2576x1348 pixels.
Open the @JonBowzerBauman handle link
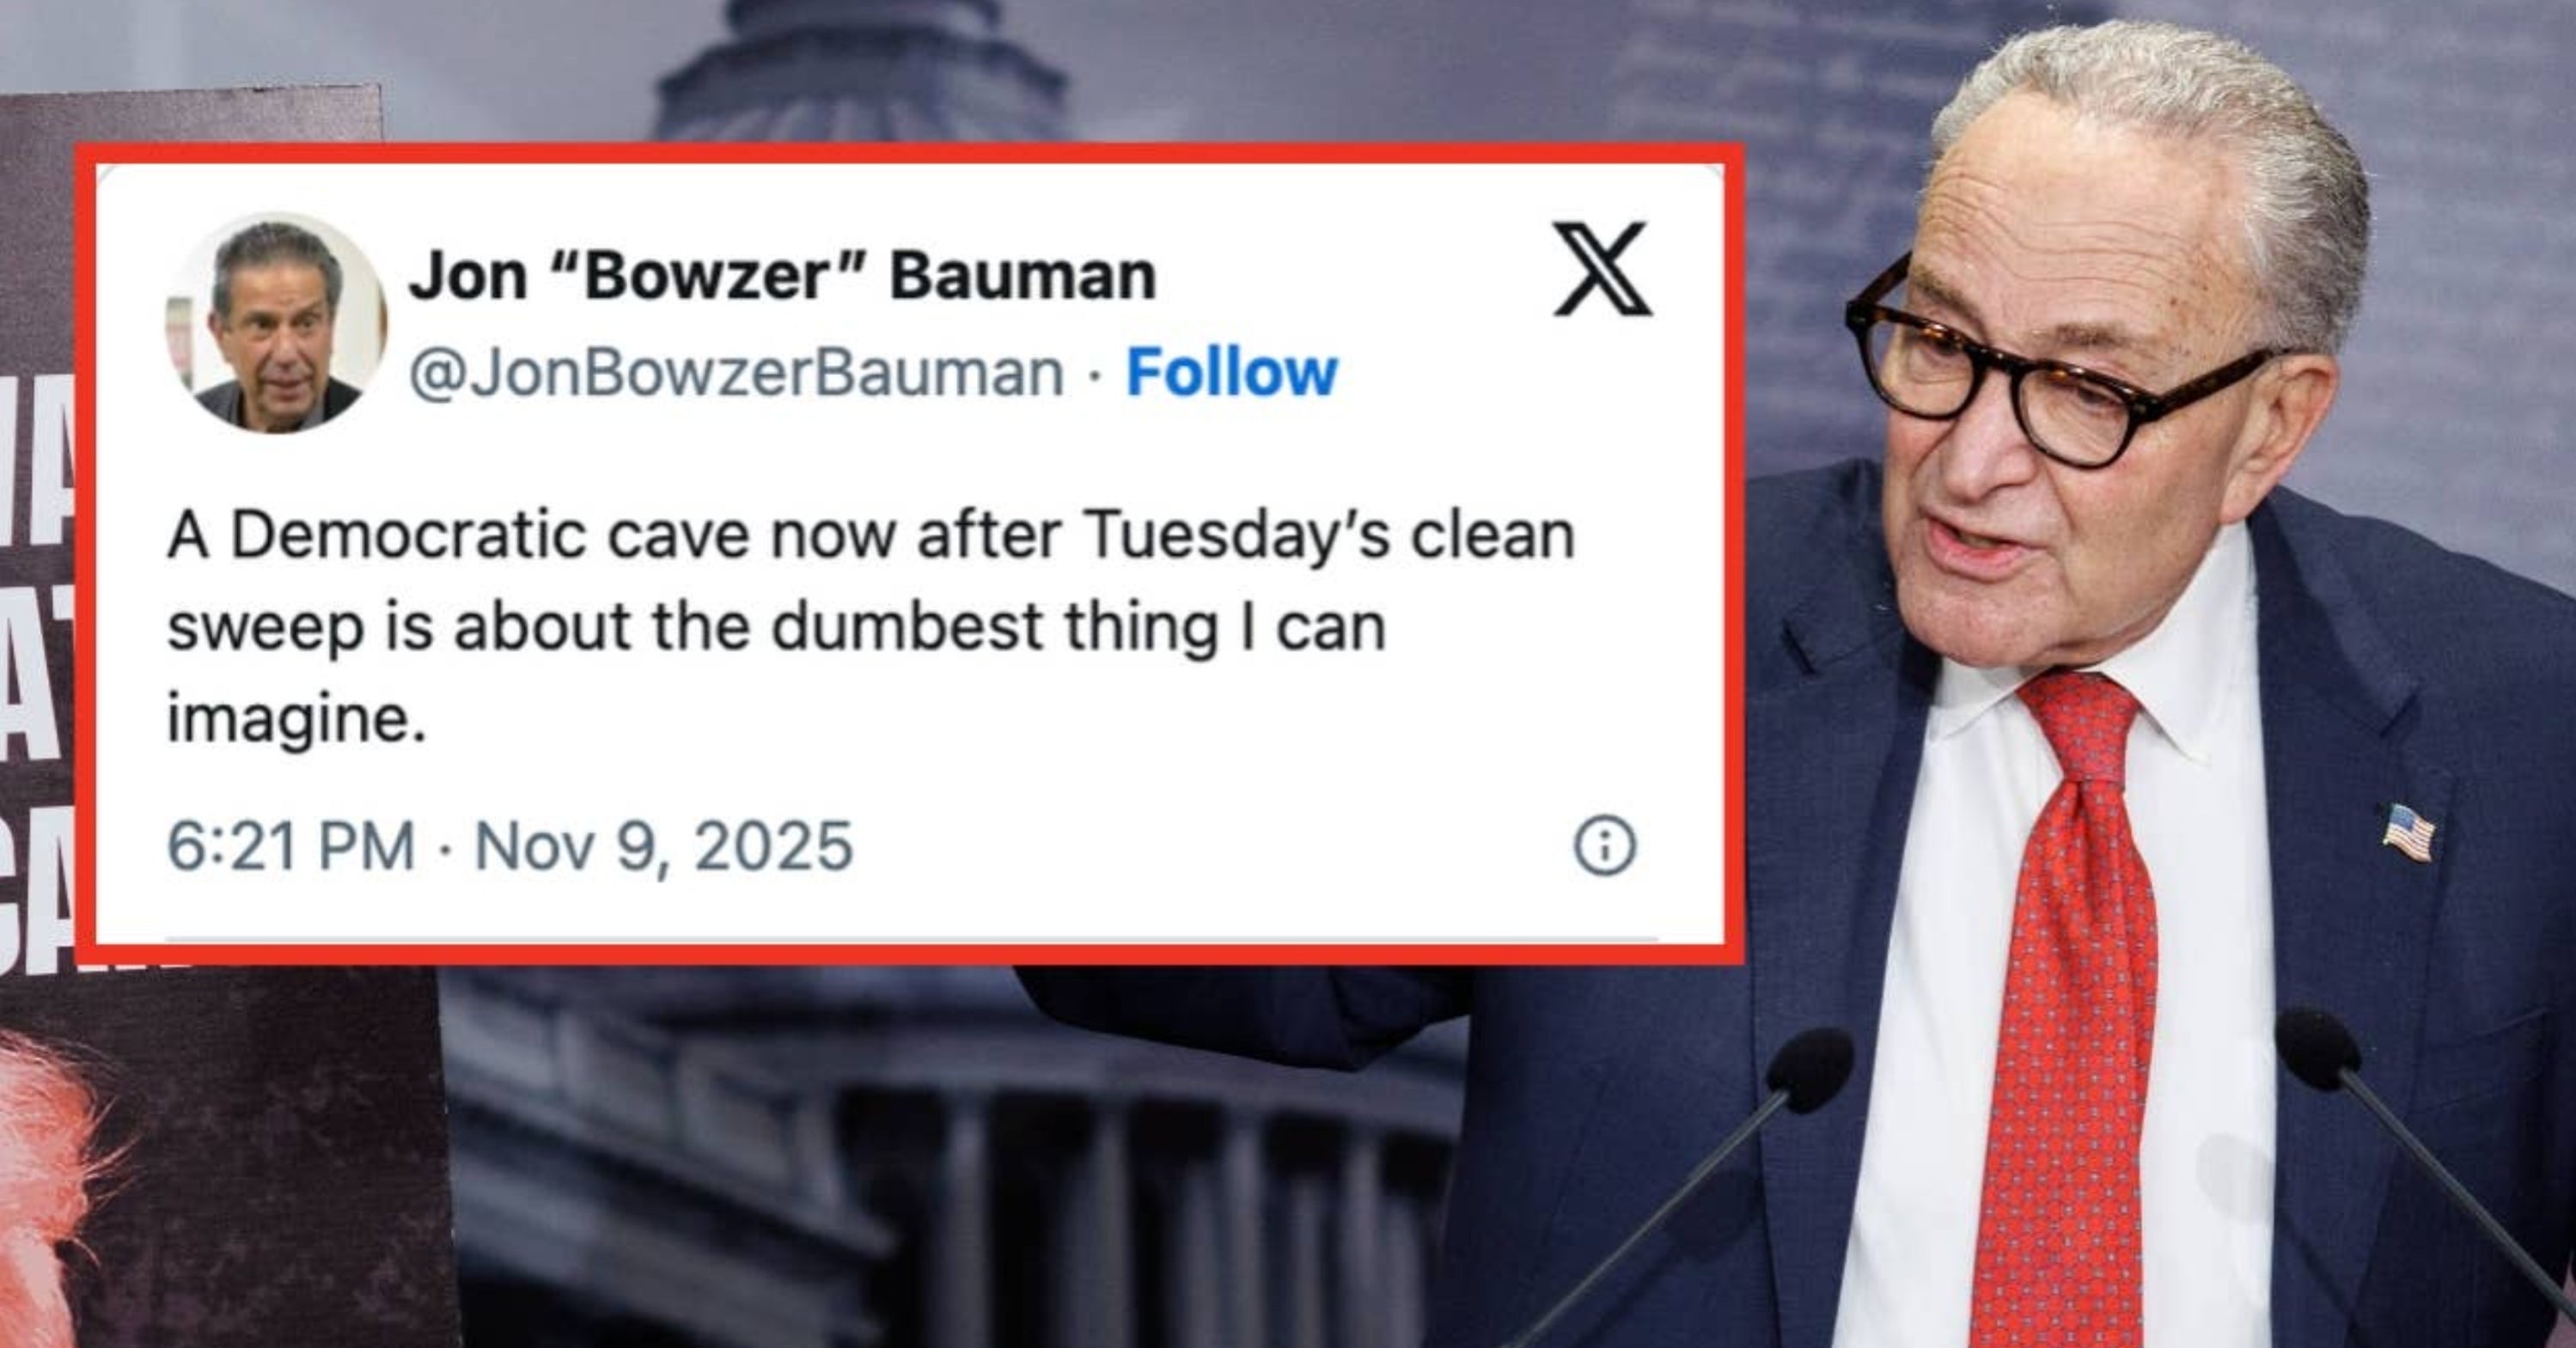(x=736, y=373)
